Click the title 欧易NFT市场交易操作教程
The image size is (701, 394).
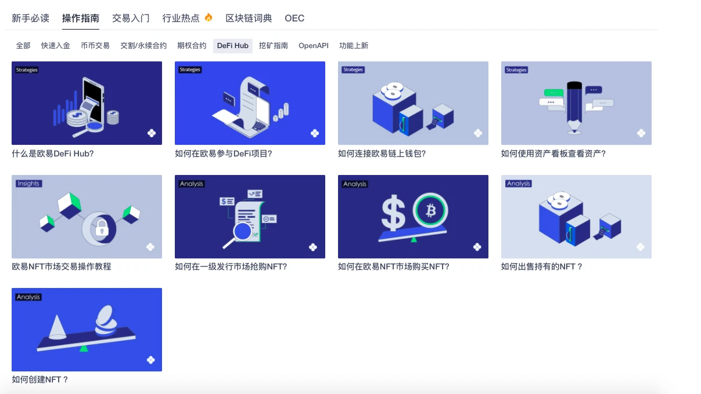(x=62, y=267)
